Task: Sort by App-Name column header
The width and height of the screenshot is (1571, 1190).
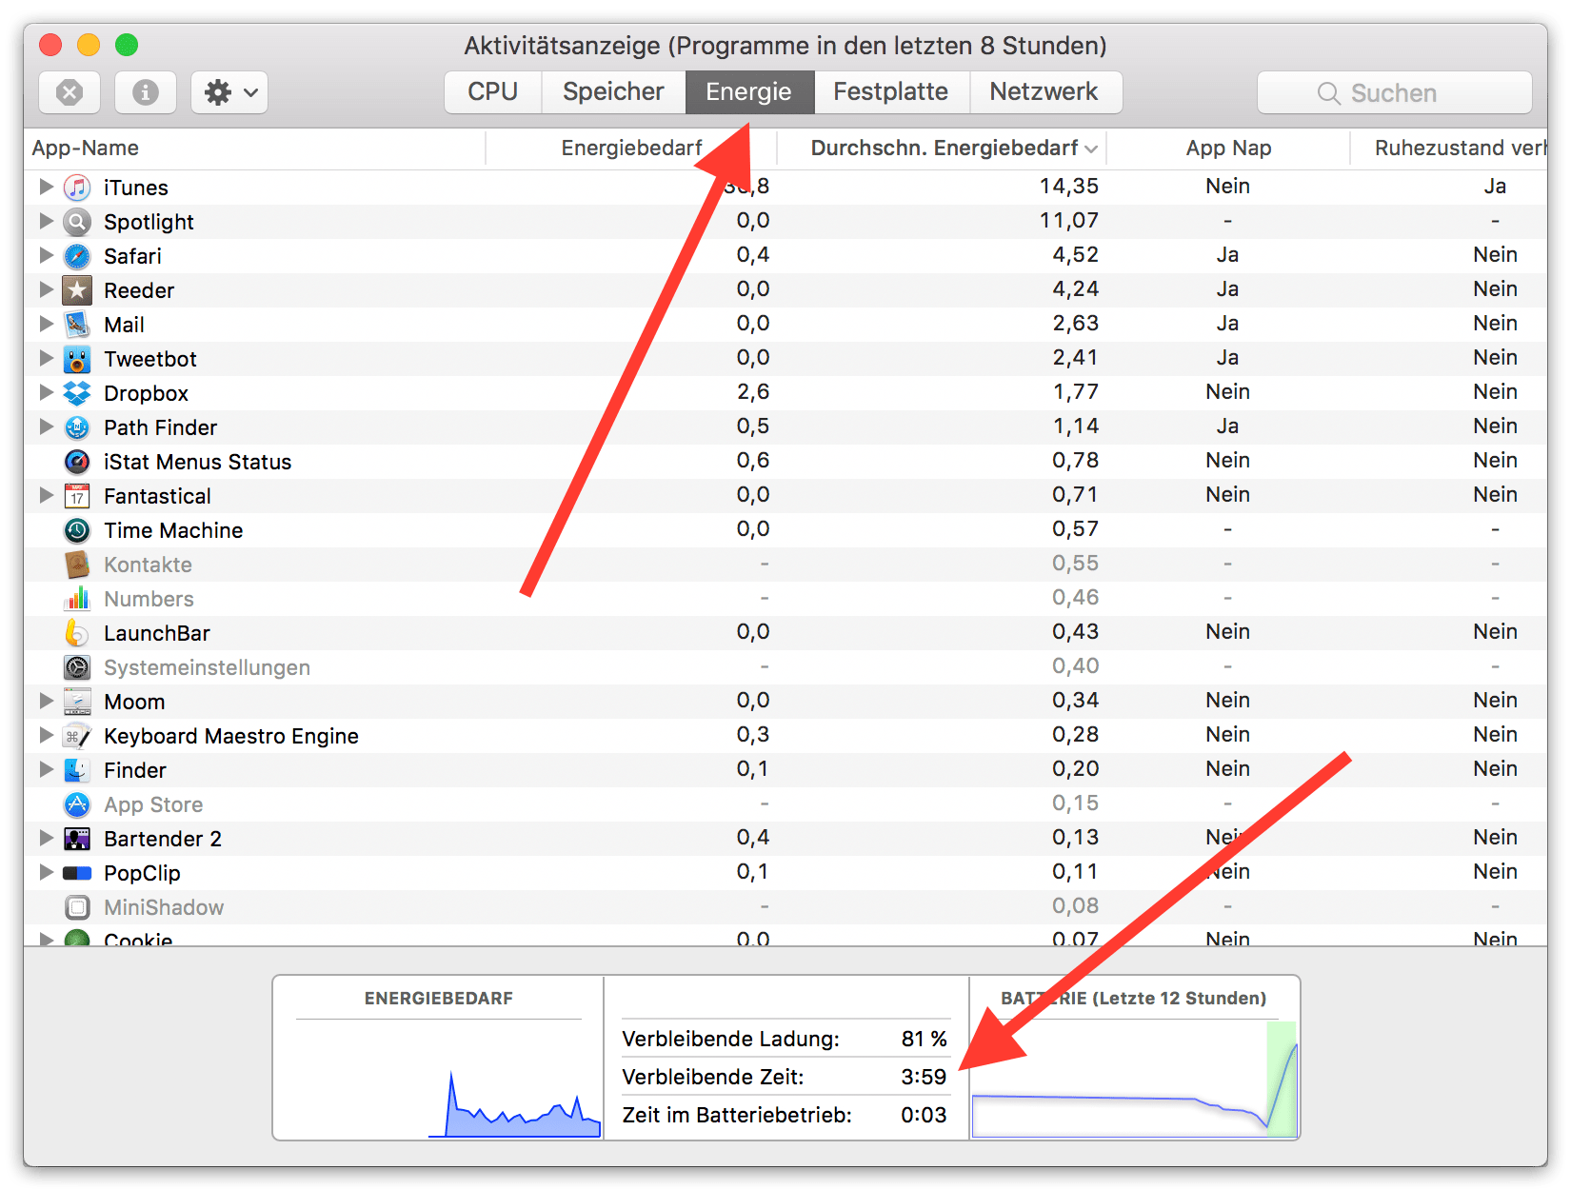Action: click(x=254, y=149)
